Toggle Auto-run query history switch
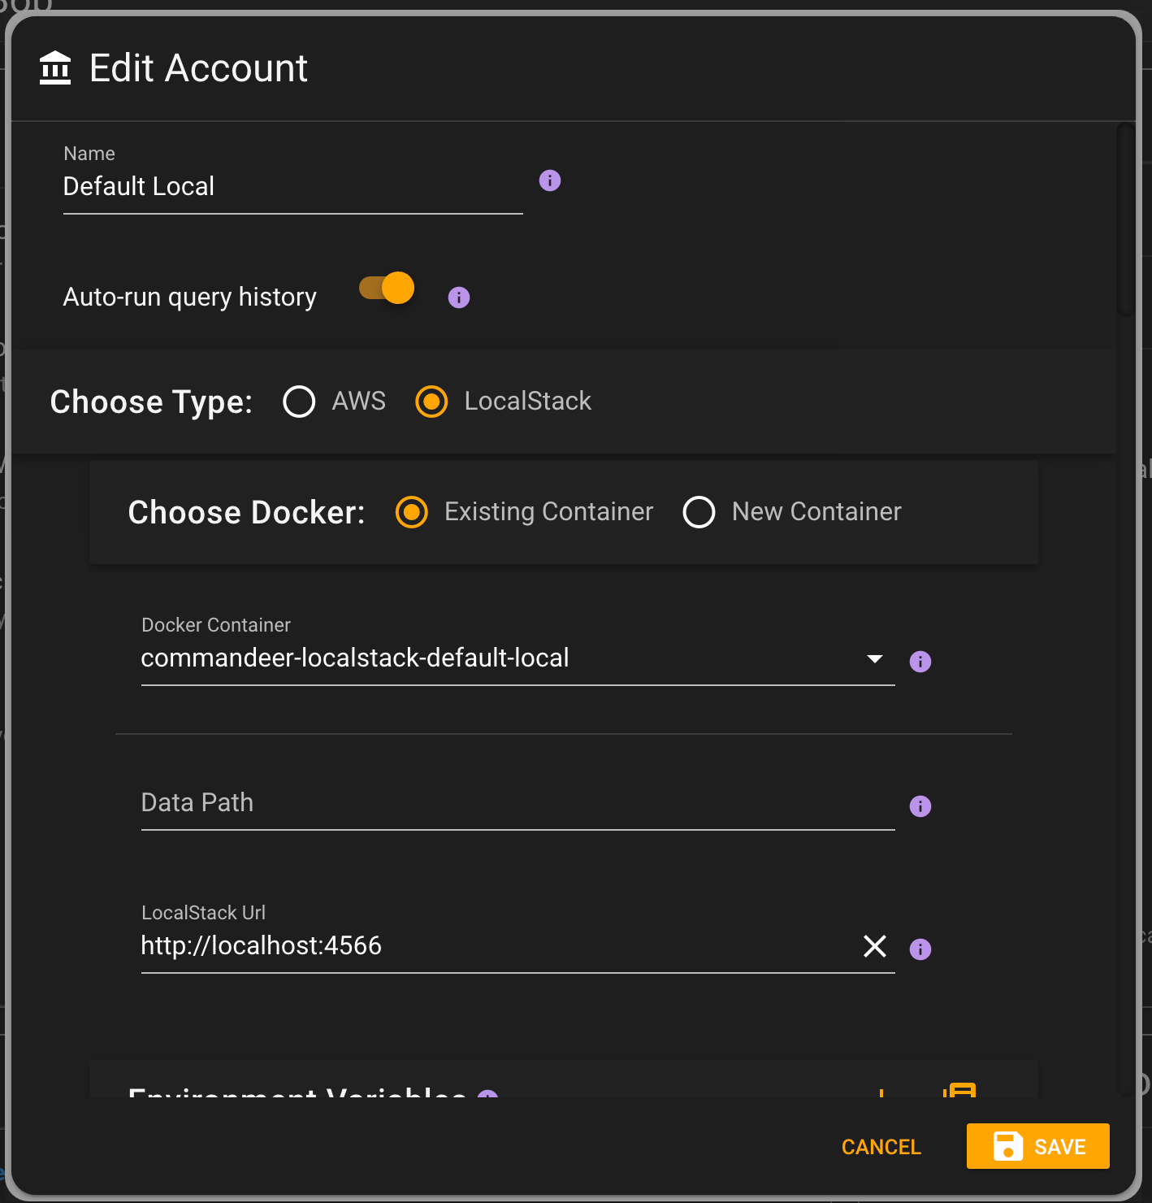This screenshot has width=1152, height=1203. 387,288
